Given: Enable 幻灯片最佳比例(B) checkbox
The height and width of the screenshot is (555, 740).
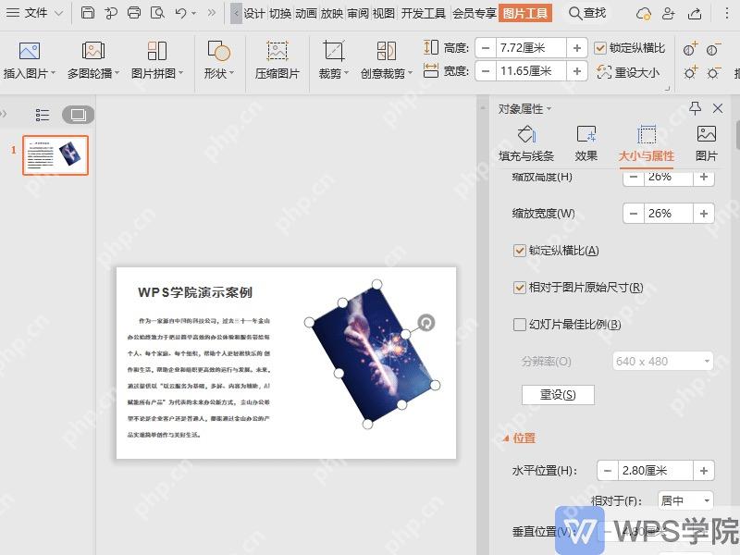Looking at the screenshot, I should tap(520, 325).
